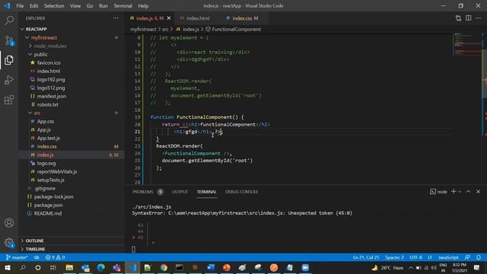Click the Spaces: 2 indentation indicator

click(394, 257)
